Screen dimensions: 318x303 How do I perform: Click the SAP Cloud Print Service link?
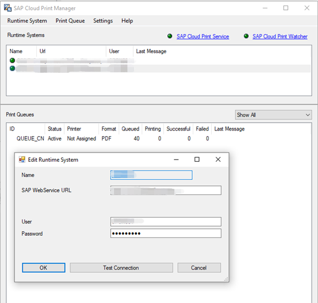click(203, 36)
